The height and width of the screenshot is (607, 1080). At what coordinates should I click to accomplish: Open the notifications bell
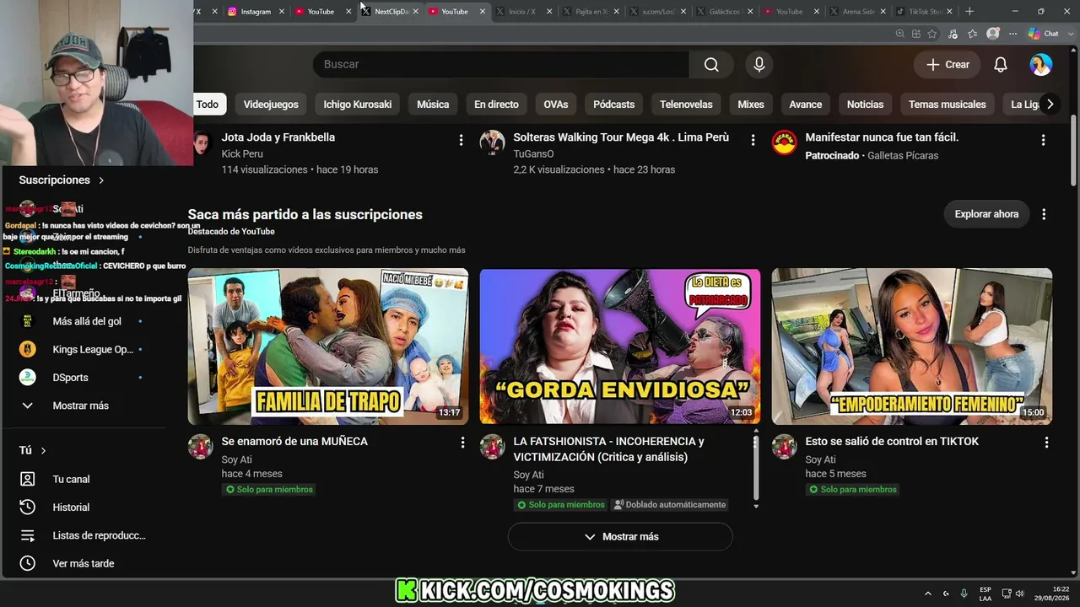click(x=1001, y=65)
